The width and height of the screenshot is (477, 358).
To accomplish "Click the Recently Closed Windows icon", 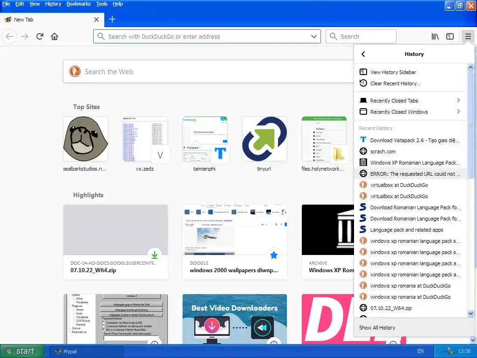I will click(363, 111).
